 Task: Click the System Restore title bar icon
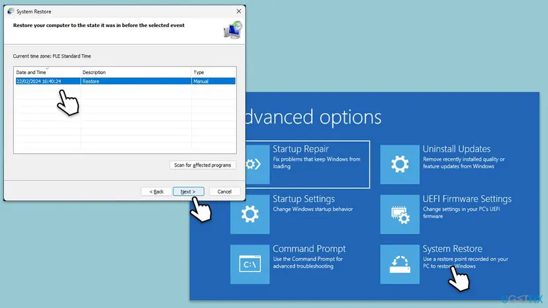(11, 11)
